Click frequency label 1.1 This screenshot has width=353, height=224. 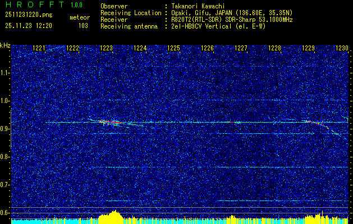coord(5,73)
